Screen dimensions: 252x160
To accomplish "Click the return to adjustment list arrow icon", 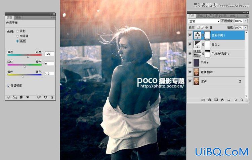I will coord(8,97).
